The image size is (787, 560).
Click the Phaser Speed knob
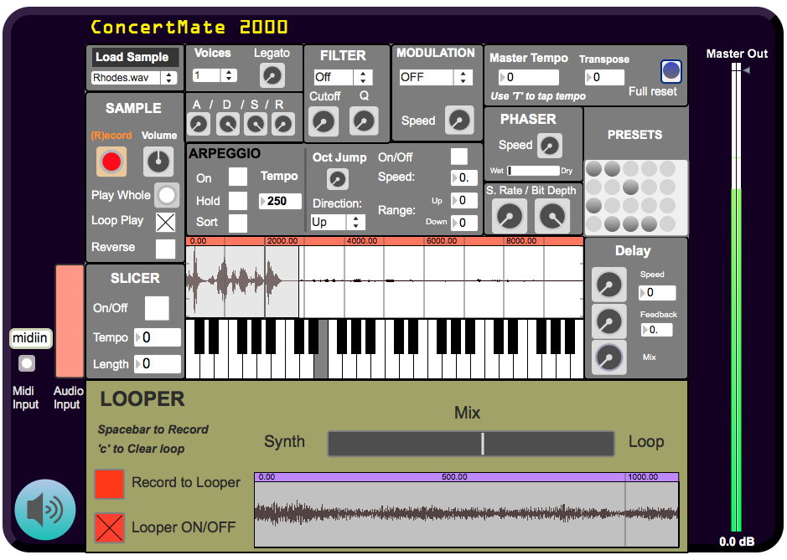pos(549,146)
